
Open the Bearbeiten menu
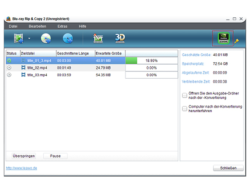point(37,26)
